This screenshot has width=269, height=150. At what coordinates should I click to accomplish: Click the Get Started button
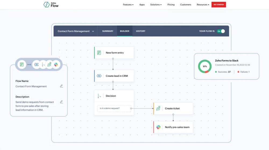click(x=218, y=5)
